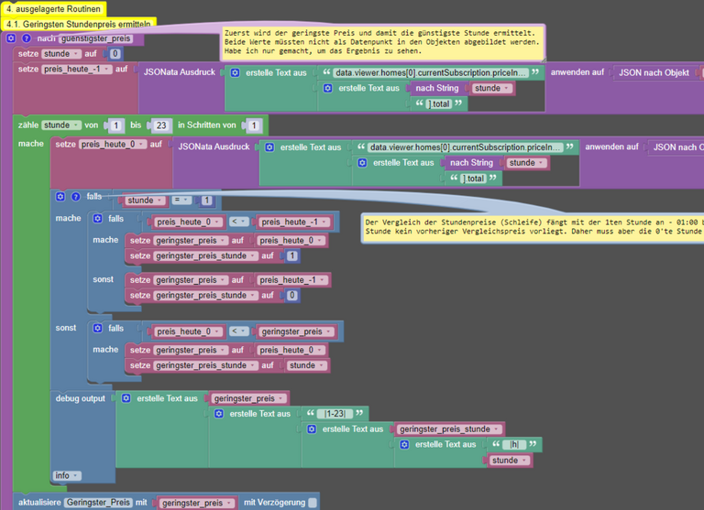Open gear of debug output's first 'erstelle Text aus'
704x510 pixels.
pos(126,398)
